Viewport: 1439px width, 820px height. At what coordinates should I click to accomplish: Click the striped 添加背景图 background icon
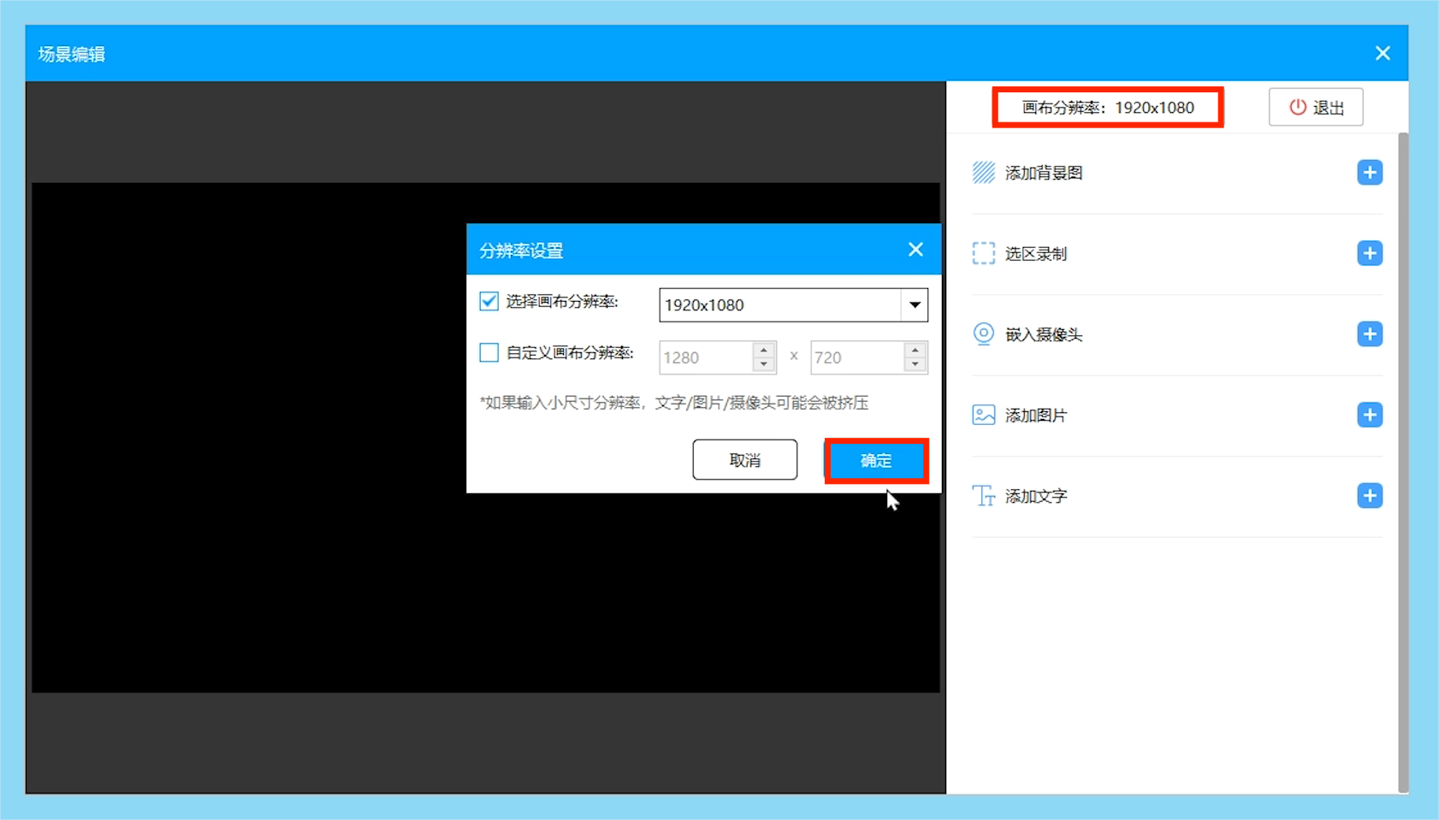pos(982,172)
